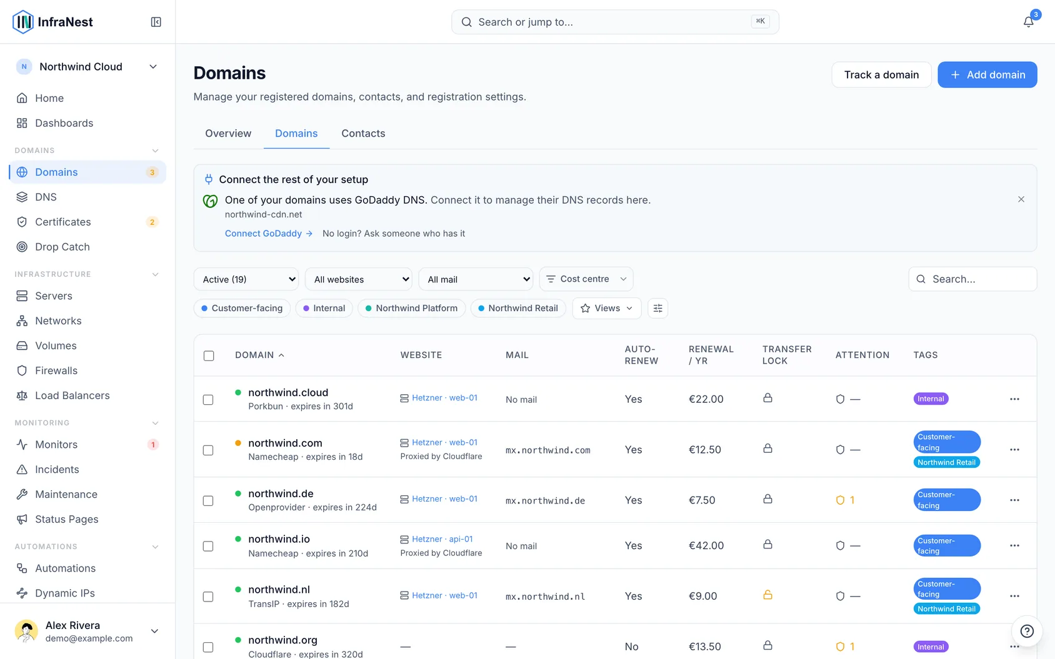
Task: Open row actions for northwind.de
Action: point(1014,500)
